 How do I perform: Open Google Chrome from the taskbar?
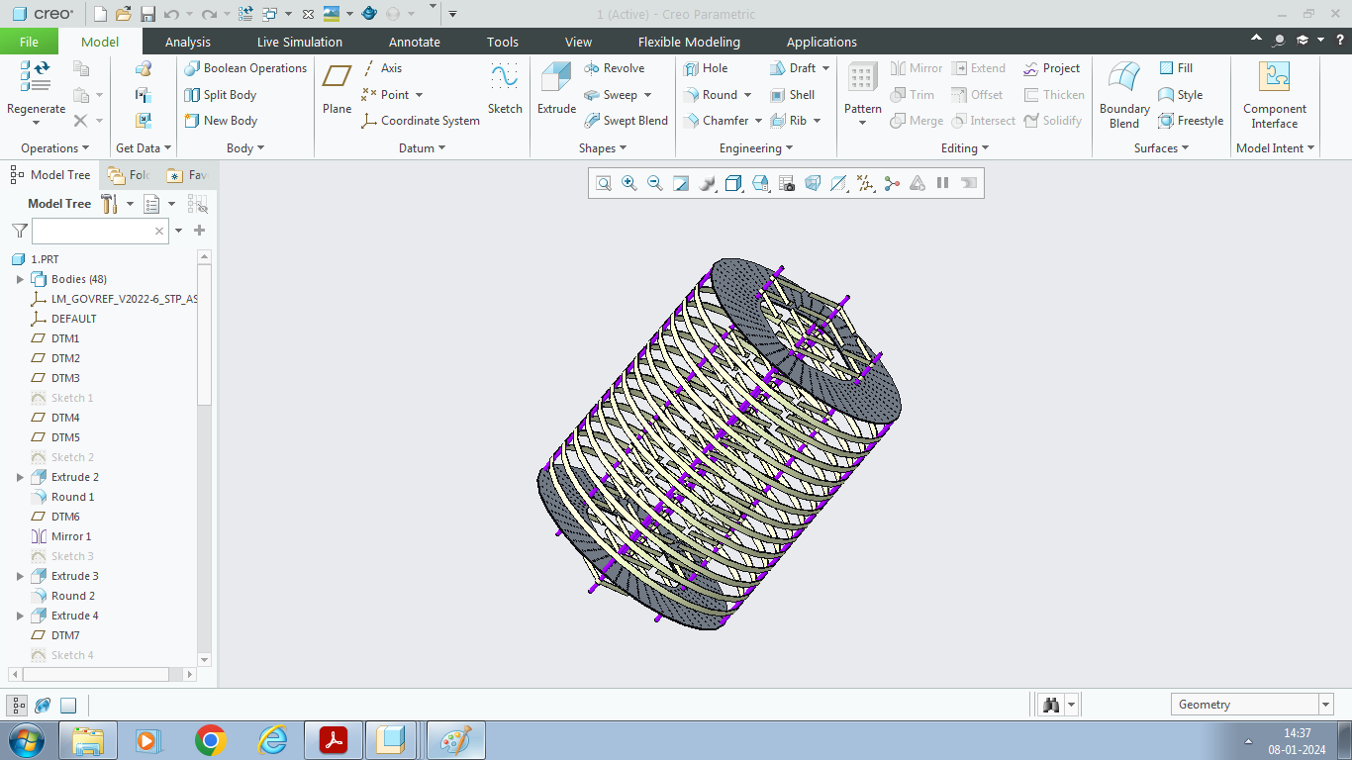(x=210, y=740)
